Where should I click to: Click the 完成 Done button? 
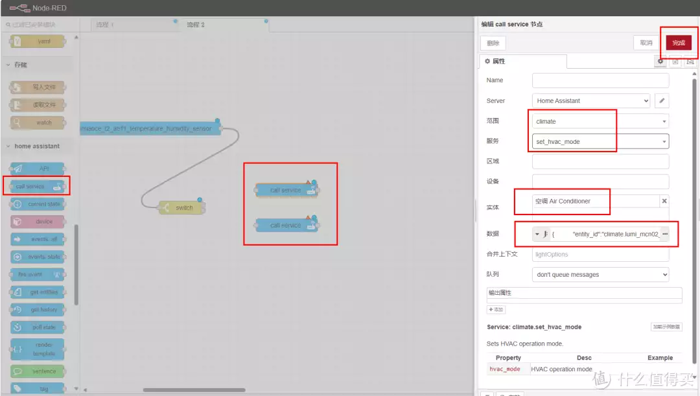pyautogui.click(x=679, y=43)
